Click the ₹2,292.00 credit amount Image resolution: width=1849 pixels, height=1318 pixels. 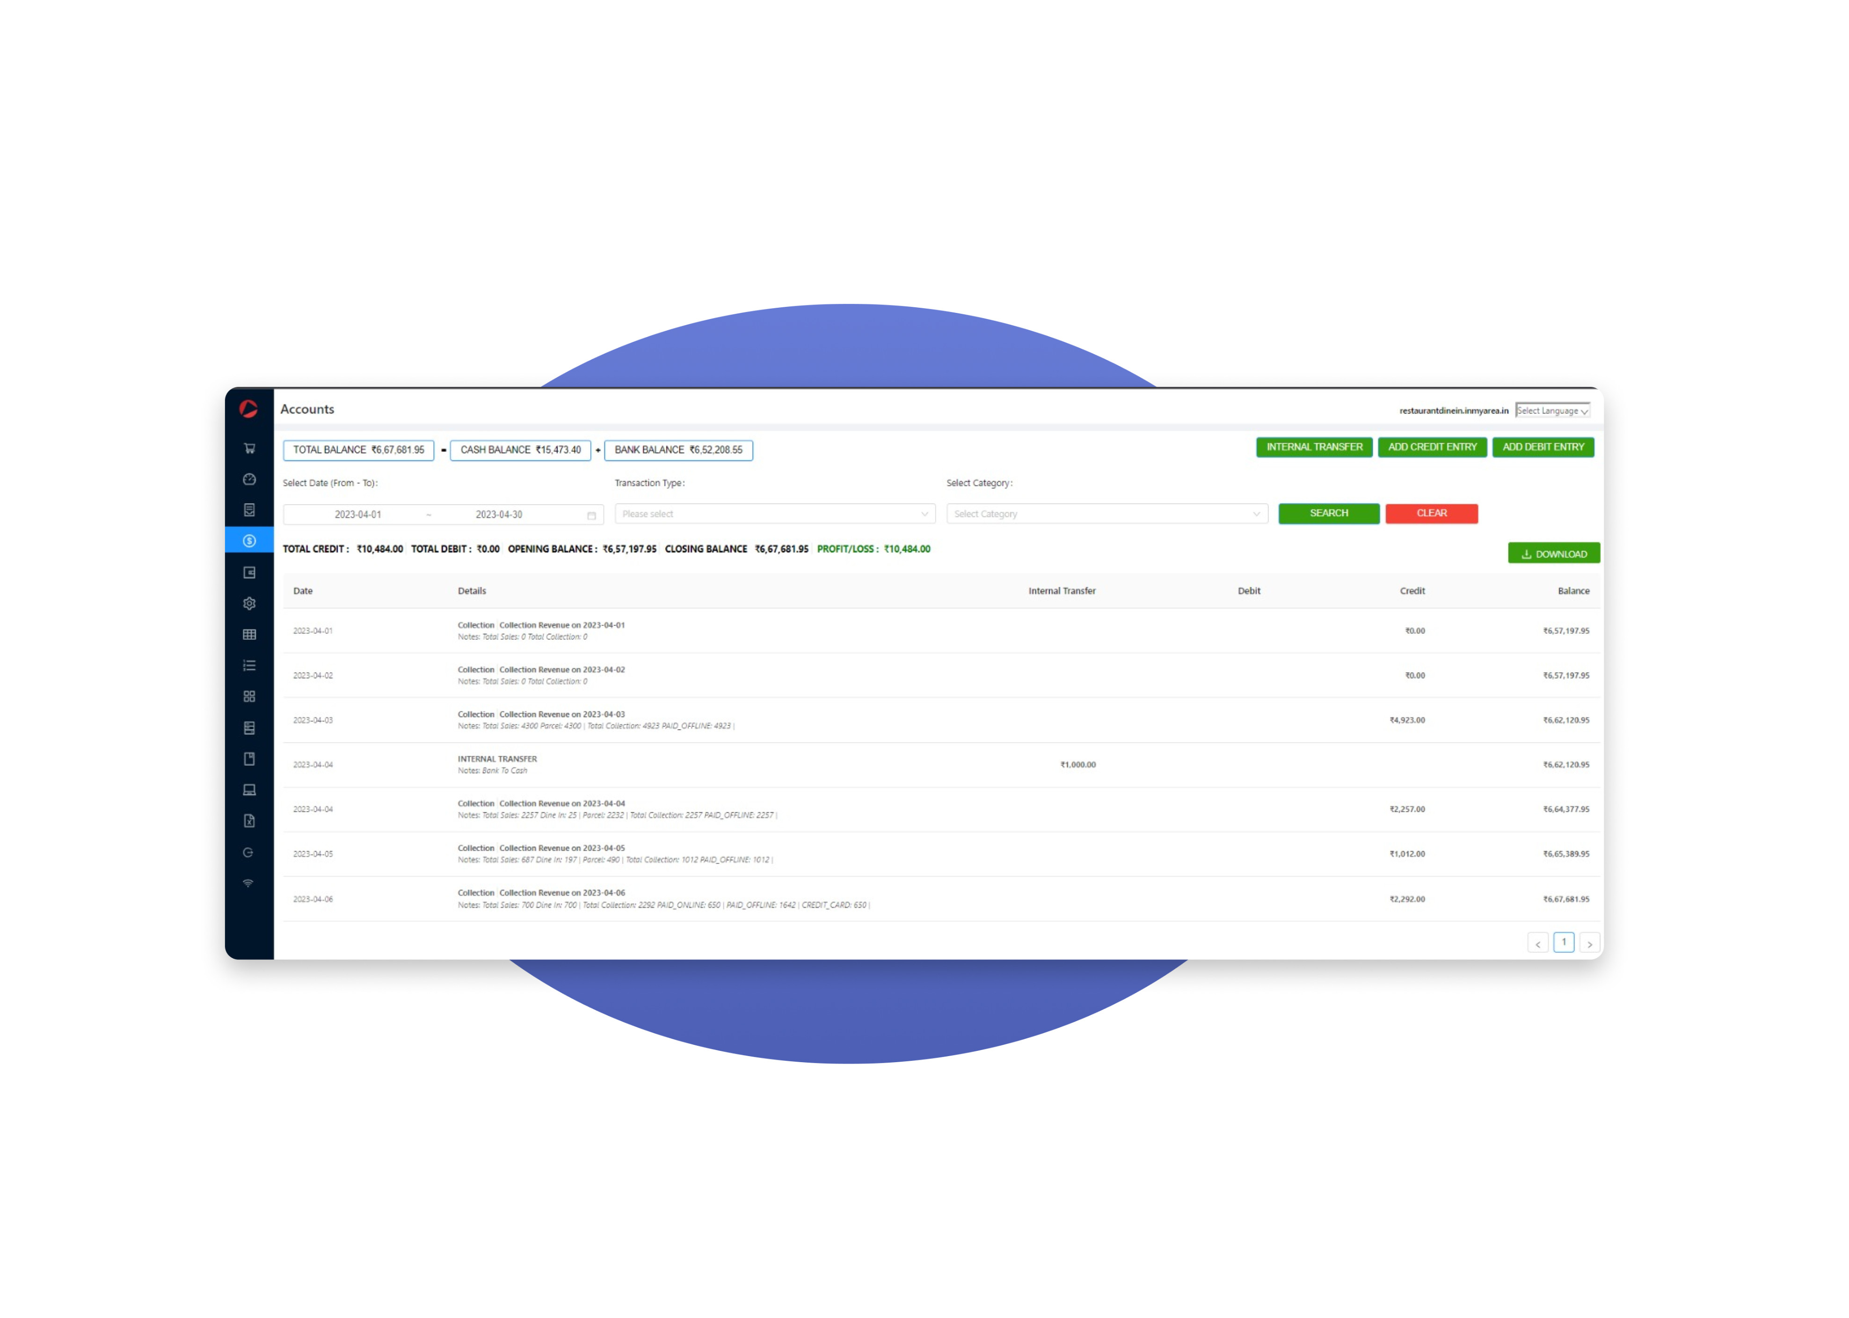pos(1407,899)
